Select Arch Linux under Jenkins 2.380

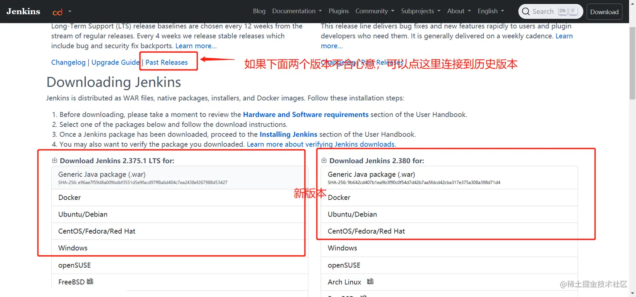point(449,282)
